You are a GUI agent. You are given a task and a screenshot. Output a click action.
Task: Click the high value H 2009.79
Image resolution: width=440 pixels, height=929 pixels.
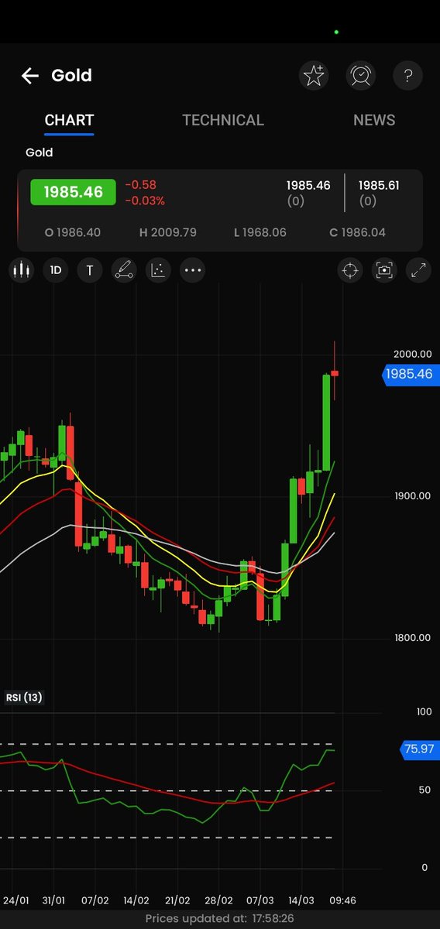tap(167, 232)
